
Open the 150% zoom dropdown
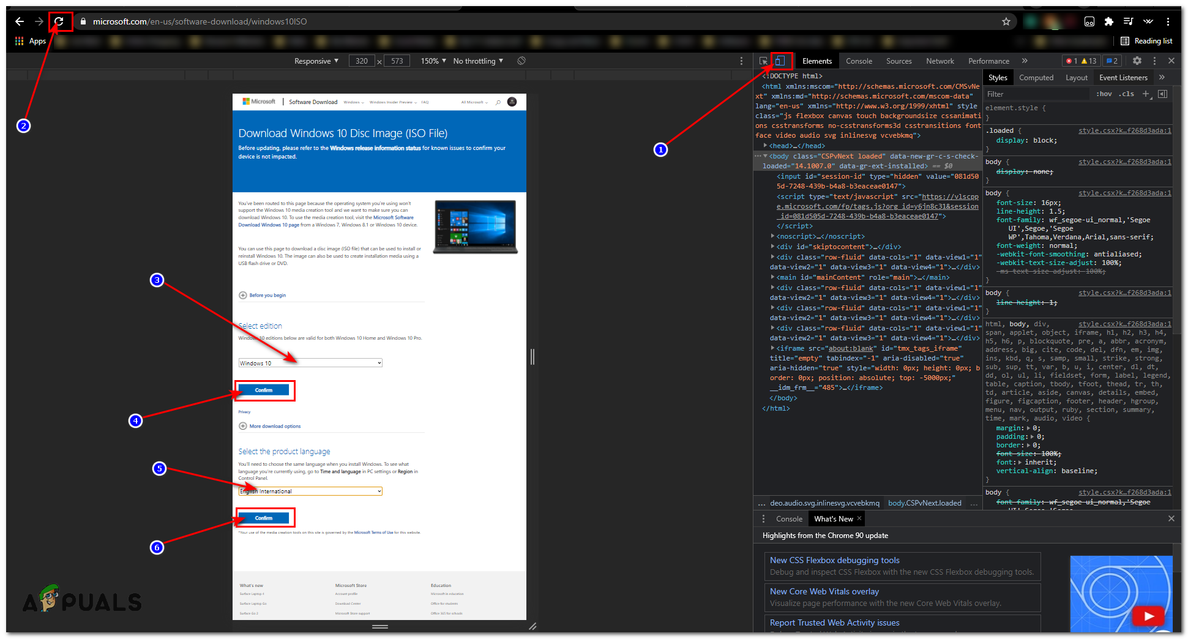pyautogui.click(x=433, y=61)
